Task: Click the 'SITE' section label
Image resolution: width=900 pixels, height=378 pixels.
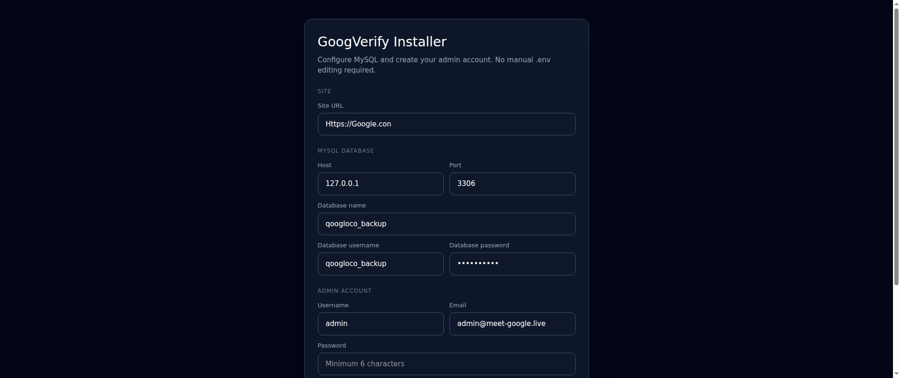Action: coord(324,91)
